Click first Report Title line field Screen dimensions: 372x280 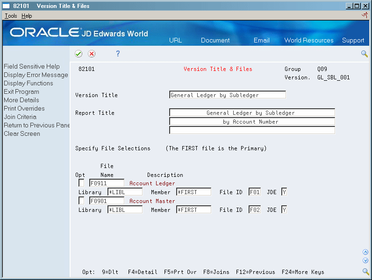[252, 112]
